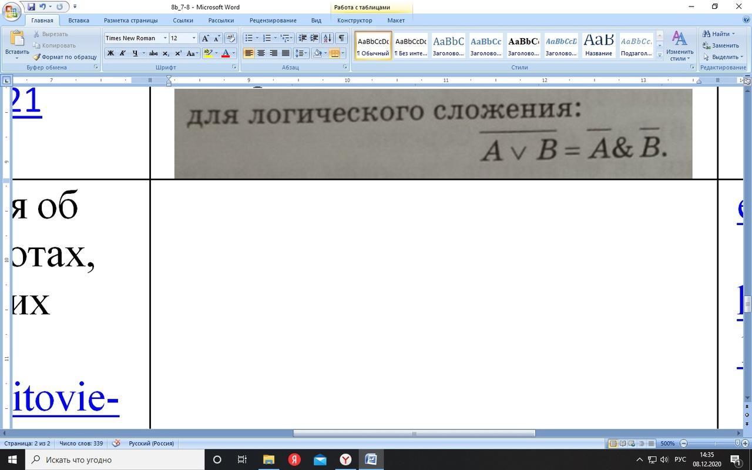The image size is (752, 470).
Task: Open Yandex Browser from the taskbar
Action: click(x=345, y=459)
